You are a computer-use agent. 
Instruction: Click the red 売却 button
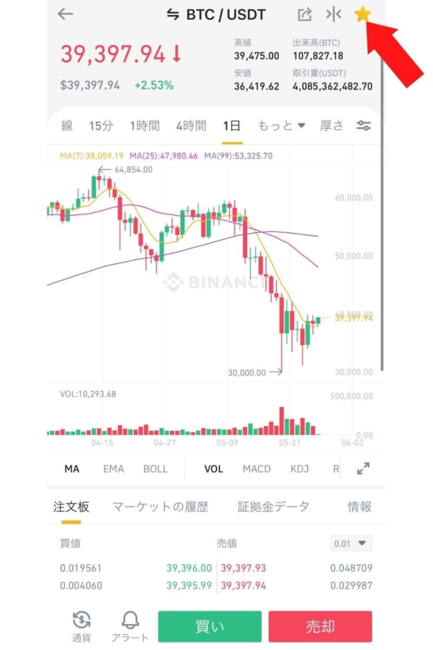(320, 627)
